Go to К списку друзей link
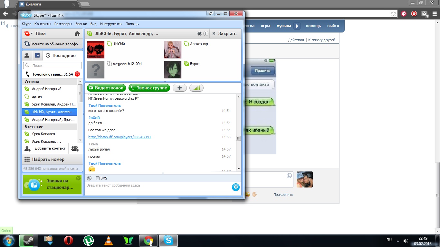 pyautogui.click(x=321, y=40)
